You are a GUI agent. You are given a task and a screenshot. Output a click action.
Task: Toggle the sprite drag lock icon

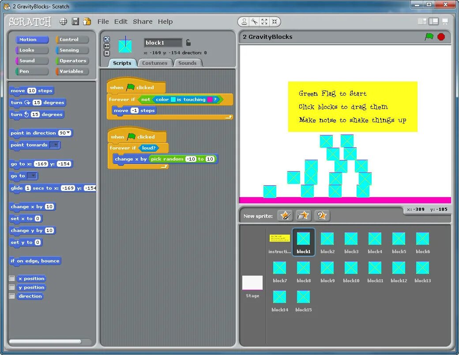[x=188, y=43]
